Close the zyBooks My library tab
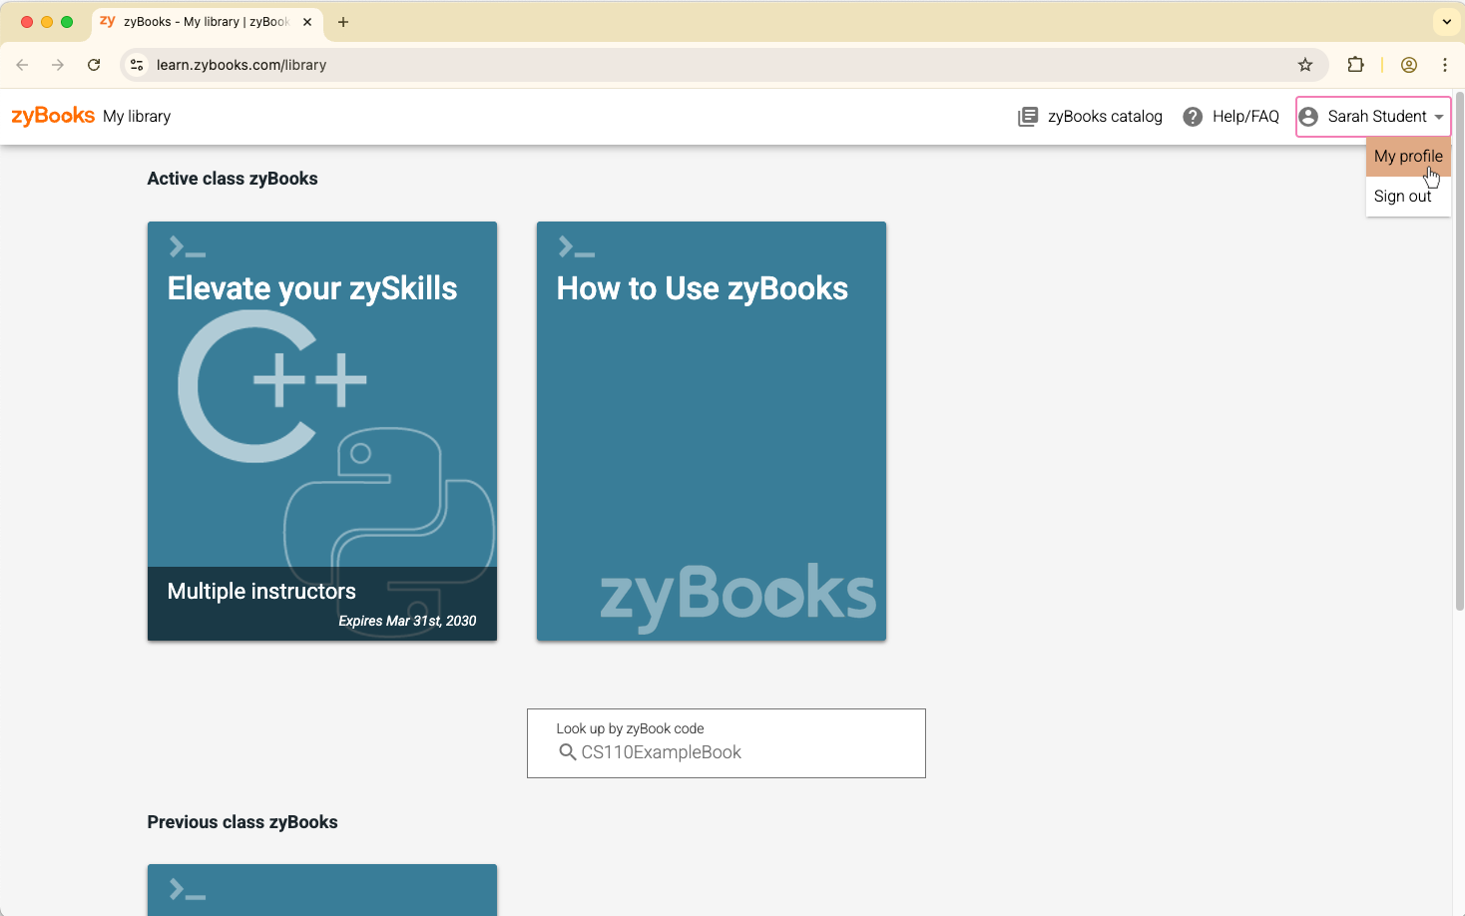This screenshot has height=916, width=1465. click(x=307, y=22)
